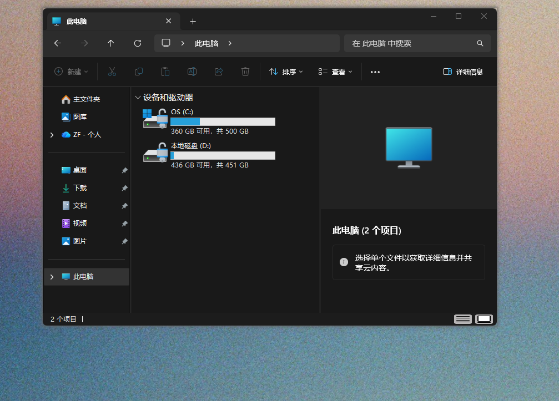Click the OS (C:) capacity bar
The image size is (559, 401).
click(223, 121)
